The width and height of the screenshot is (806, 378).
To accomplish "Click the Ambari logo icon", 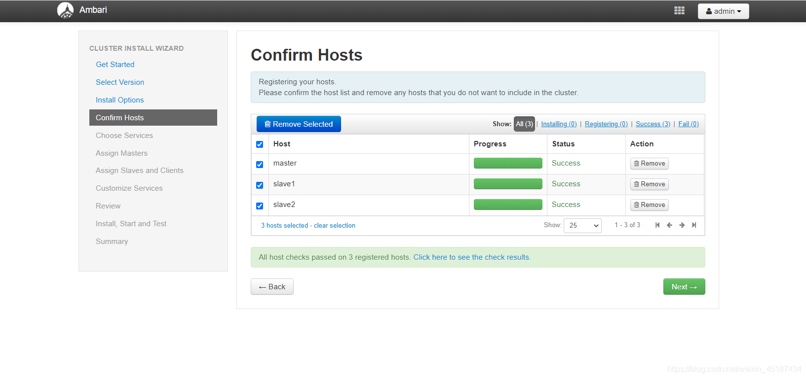I will coord(65,10).
